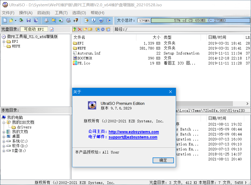Screen dimensions: 251x185
Task: Click the Up folder green arrow icon
Action: (74, 29)
